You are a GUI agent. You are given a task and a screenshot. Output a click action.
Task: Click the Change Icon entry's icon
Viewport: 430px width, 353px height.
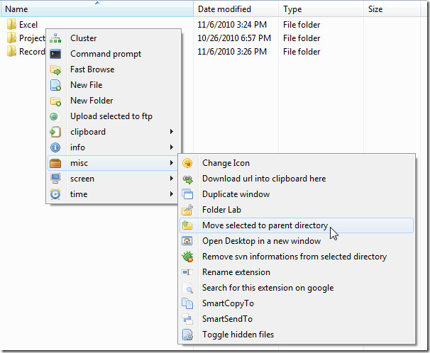187,163
